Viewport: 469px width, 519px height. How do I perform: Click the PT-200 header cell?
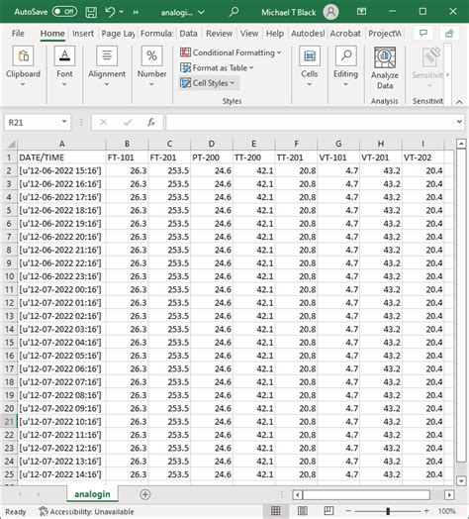point(212,157)
